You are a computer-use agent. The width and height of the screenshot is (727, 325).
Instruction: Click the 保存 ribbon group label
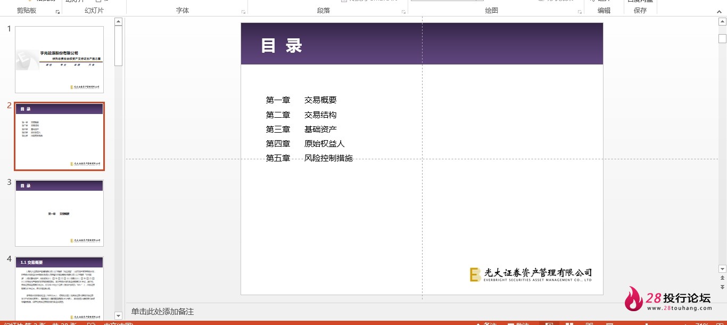point(640,11)
